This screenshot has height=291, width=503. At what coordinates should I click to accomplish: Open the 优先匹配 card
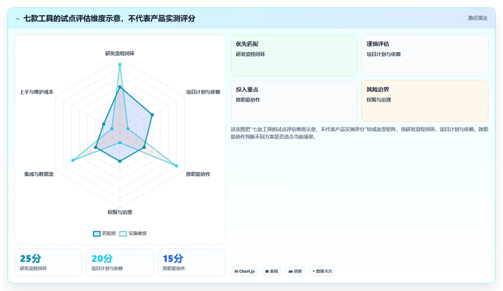pos(294,55)
